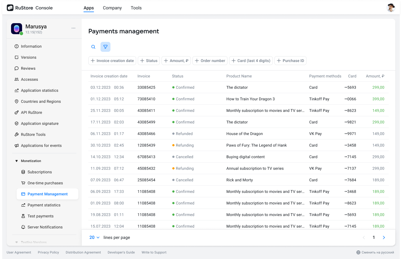Screen dimensions: 402x259
Task: Open the Privacy Policy link
Action: [48, 252]
